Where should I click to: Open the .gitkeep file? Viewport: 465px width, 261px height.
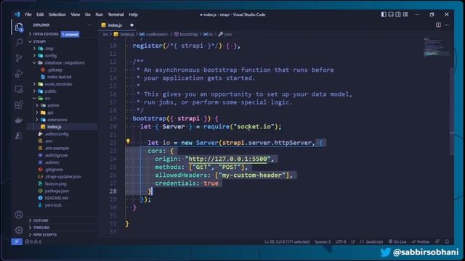tap(54, 70)
